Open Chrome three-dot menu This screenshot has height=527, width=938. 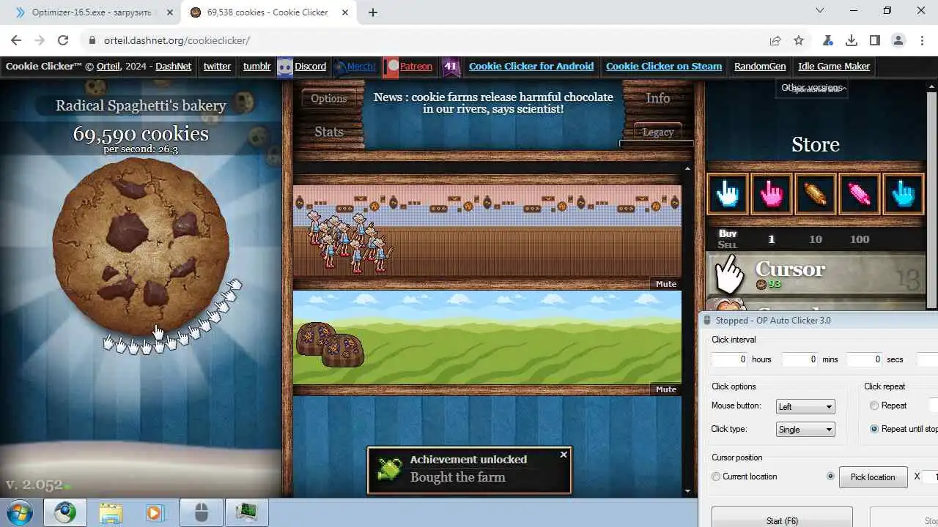[922, 40]
